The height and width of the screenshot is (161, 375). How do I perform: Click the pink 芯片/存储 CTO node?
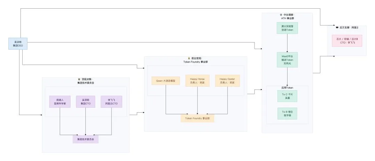click(x=347, y=41)
